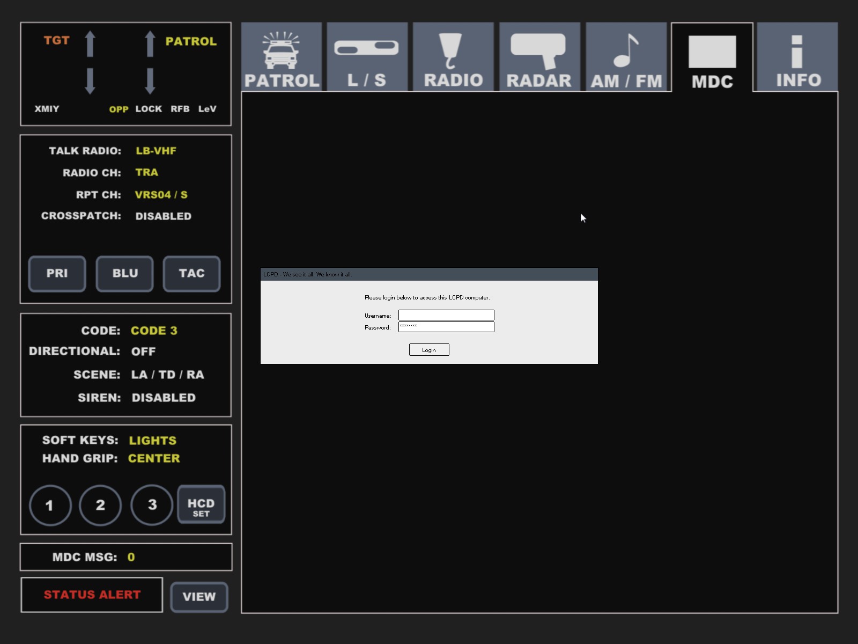Click the TGT down arrow
858x644 pixels.
tap(90, 81)
